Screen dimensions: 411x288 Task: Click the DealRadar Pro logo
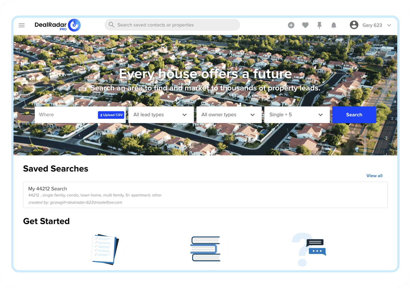[57, 25]
